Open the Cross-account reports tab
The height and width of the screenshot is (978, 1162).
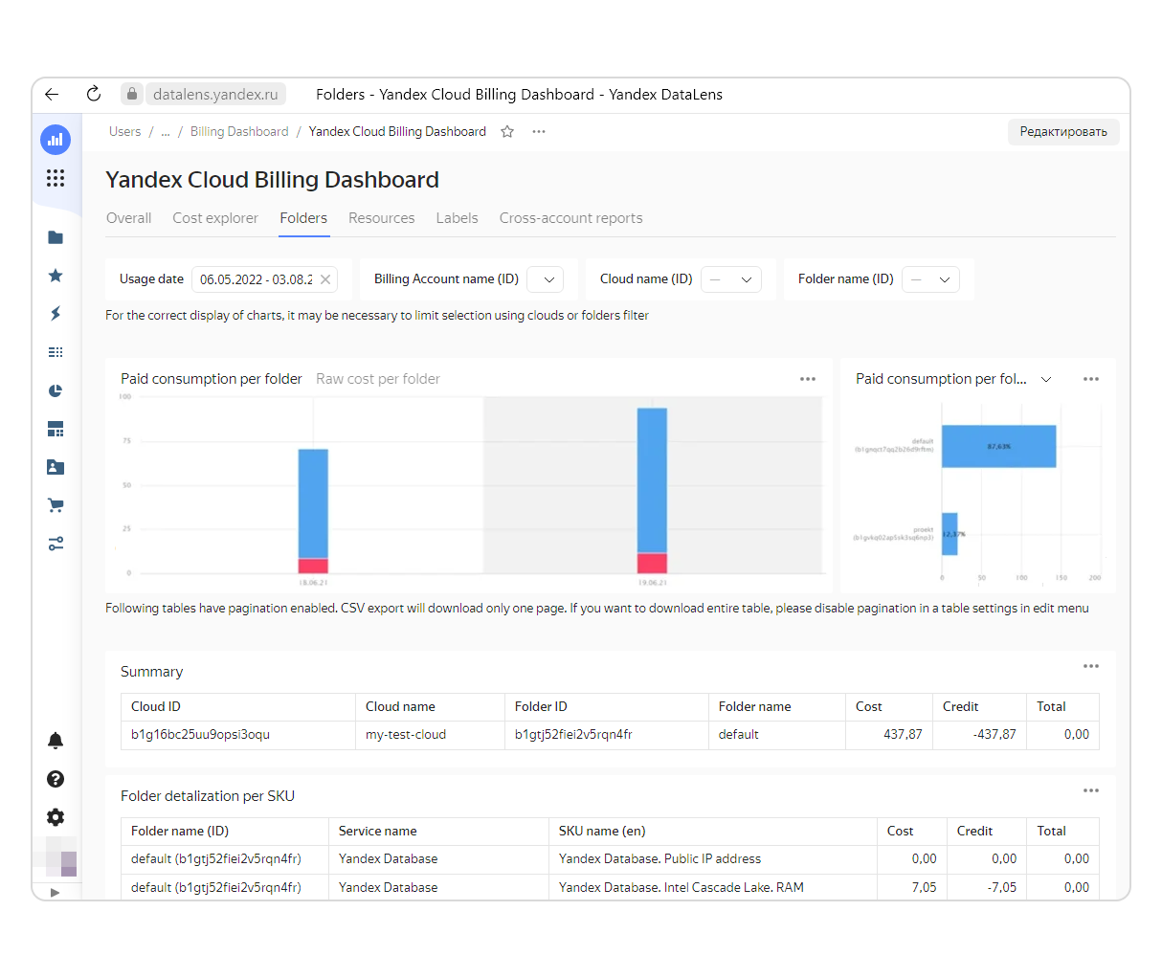pos(570,218)
